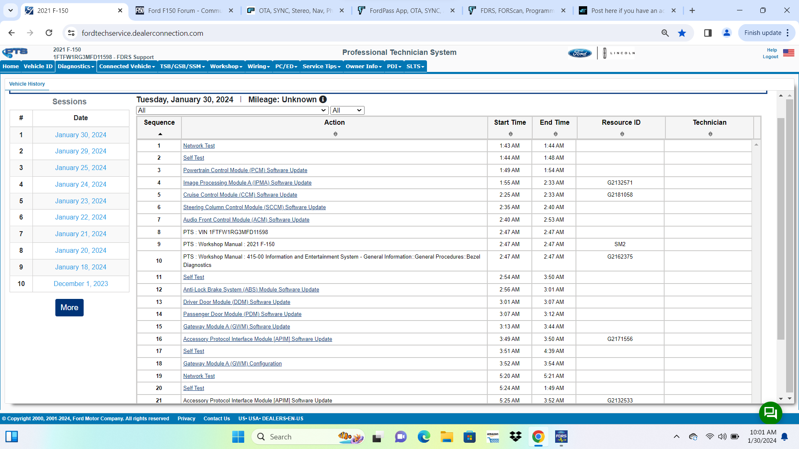Click the PTS logo in the header
This screenshot has width=799, height=449.
[x=15, y=53]
